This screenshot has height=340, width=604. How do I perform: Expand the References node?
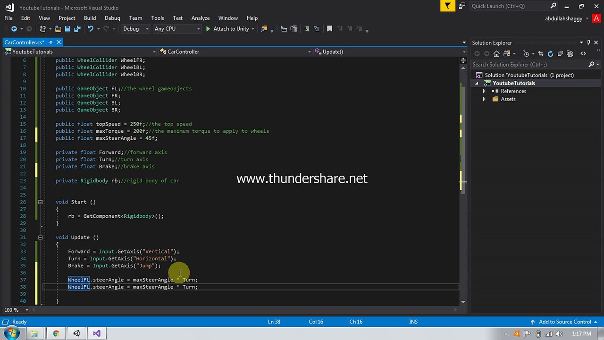[x=484, y=91]
